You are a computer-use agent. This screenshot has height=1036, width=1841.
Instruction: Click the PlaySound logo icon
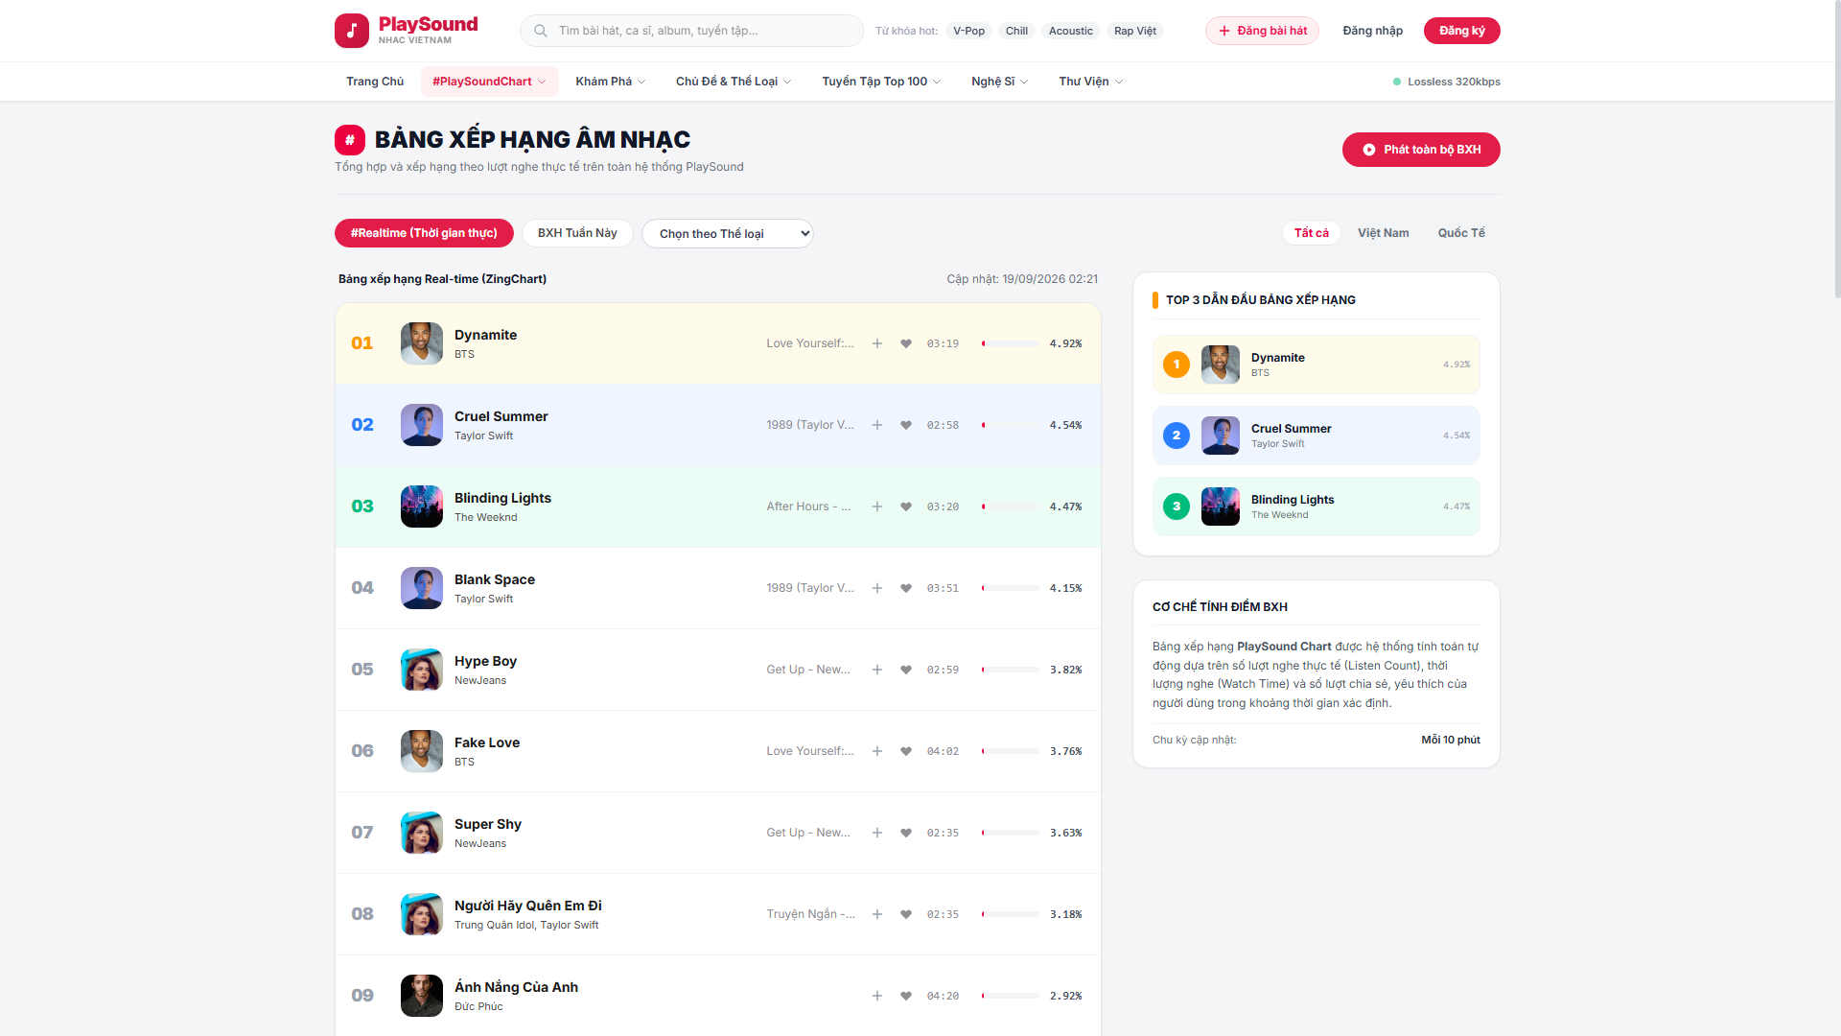(352, 31)
